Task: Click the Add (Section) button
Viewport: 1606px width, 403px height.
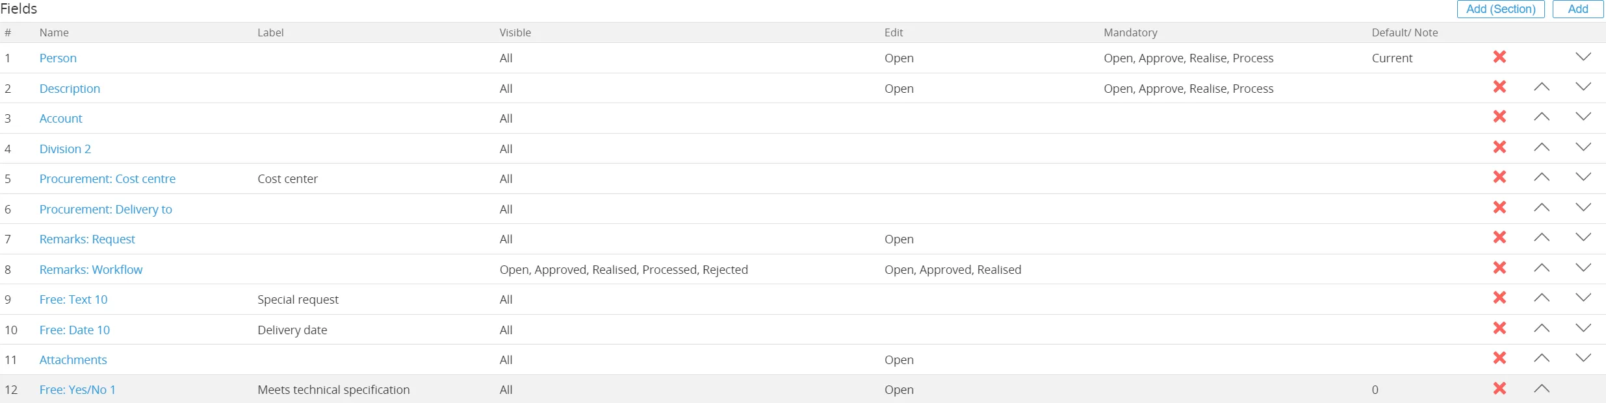Action: [x=1500, y=9]
